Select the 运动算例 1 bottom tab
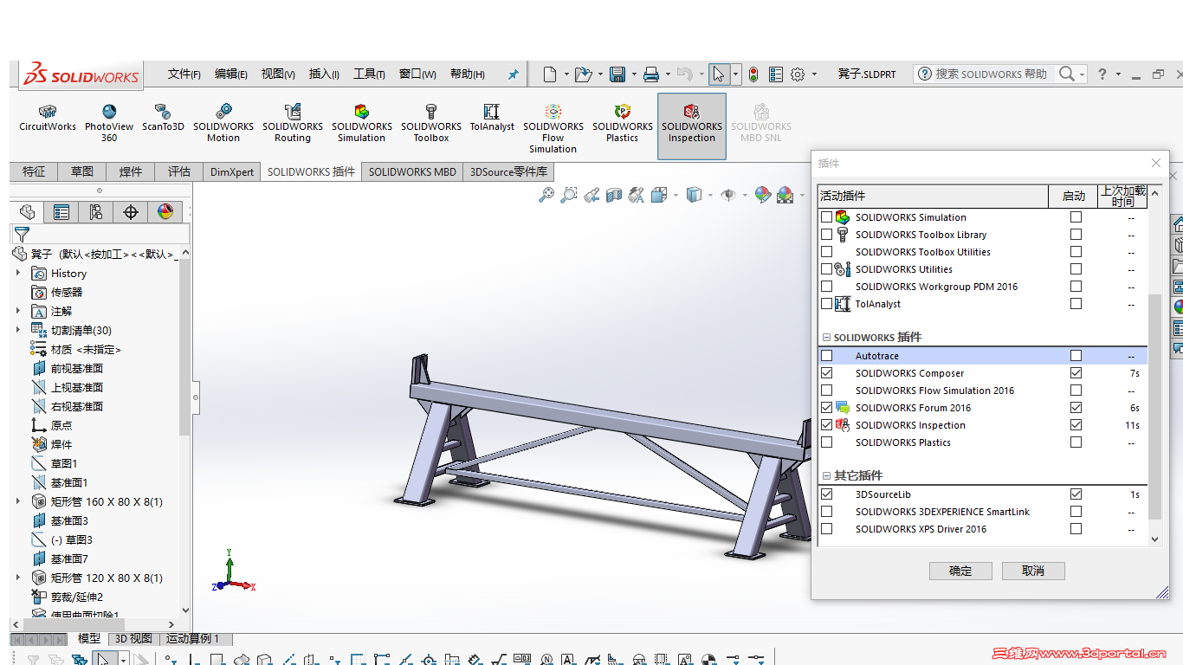 tap(192, 639)
